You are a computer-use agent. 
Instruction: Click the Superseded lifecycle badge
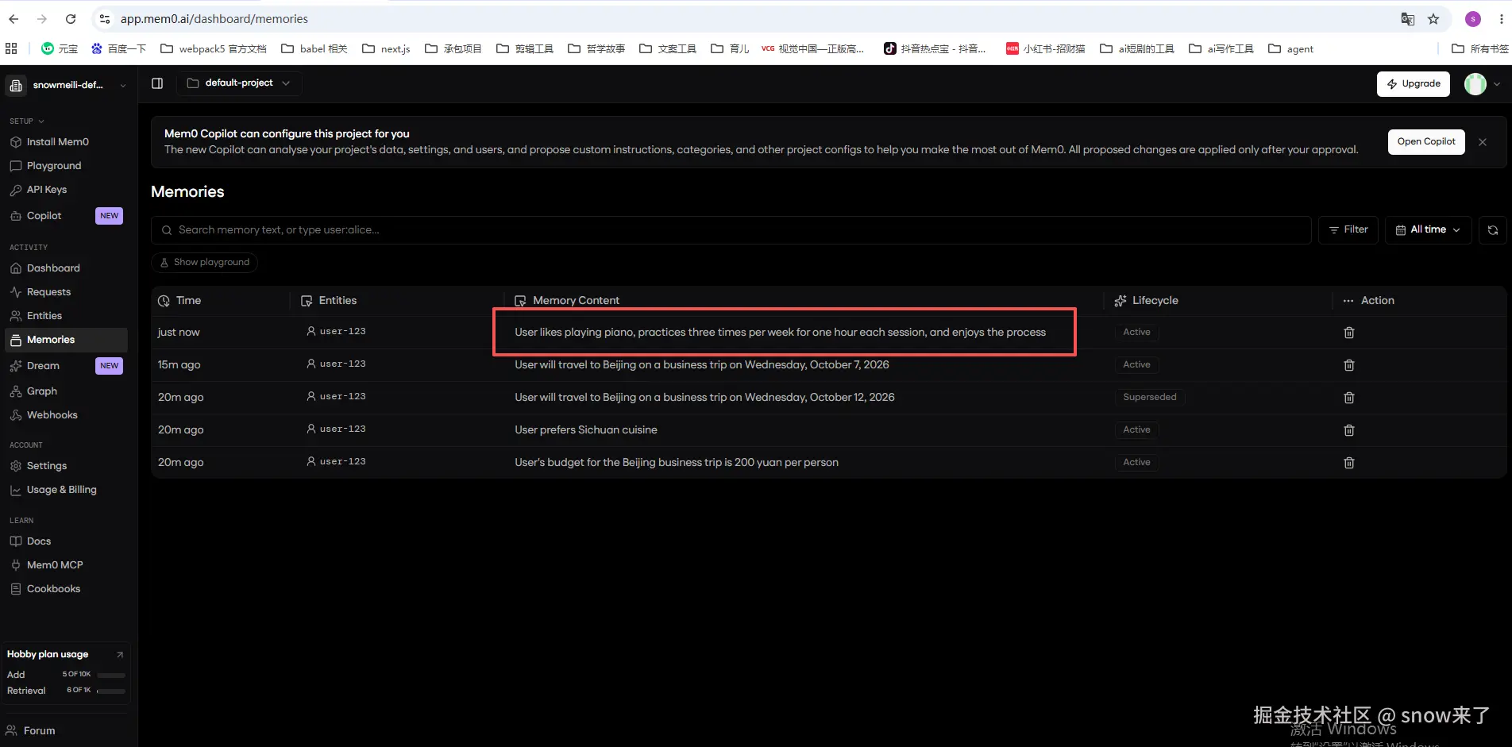point(1149,397)
